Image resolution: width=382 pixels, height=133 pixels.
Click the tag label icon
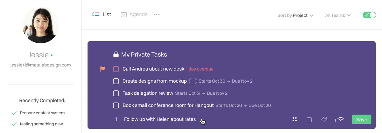(324, 119)
